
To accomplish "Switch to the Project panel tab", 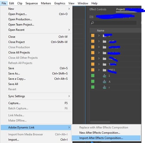I will tap(120, 9).
